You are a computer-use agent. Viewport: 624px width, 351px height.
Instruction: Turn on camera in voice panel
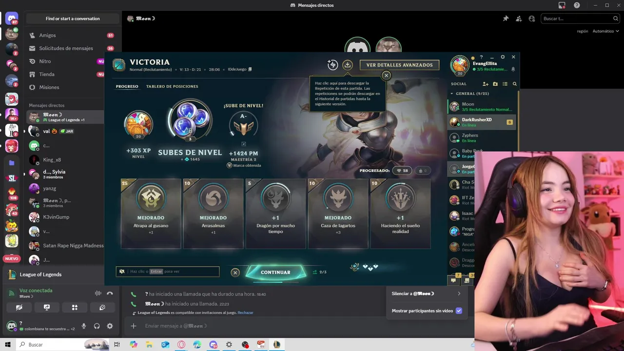[x=19, y=308]
